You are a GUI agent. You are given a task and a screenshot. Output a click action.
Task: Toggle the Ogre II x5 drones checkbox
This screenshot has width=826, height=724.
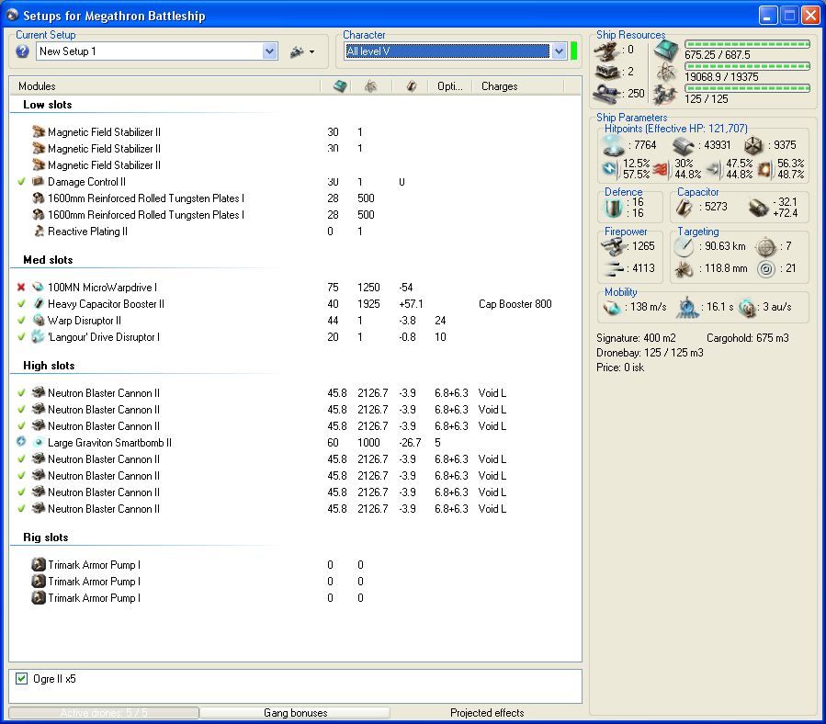pyautogui.click(x=22, y=679)
